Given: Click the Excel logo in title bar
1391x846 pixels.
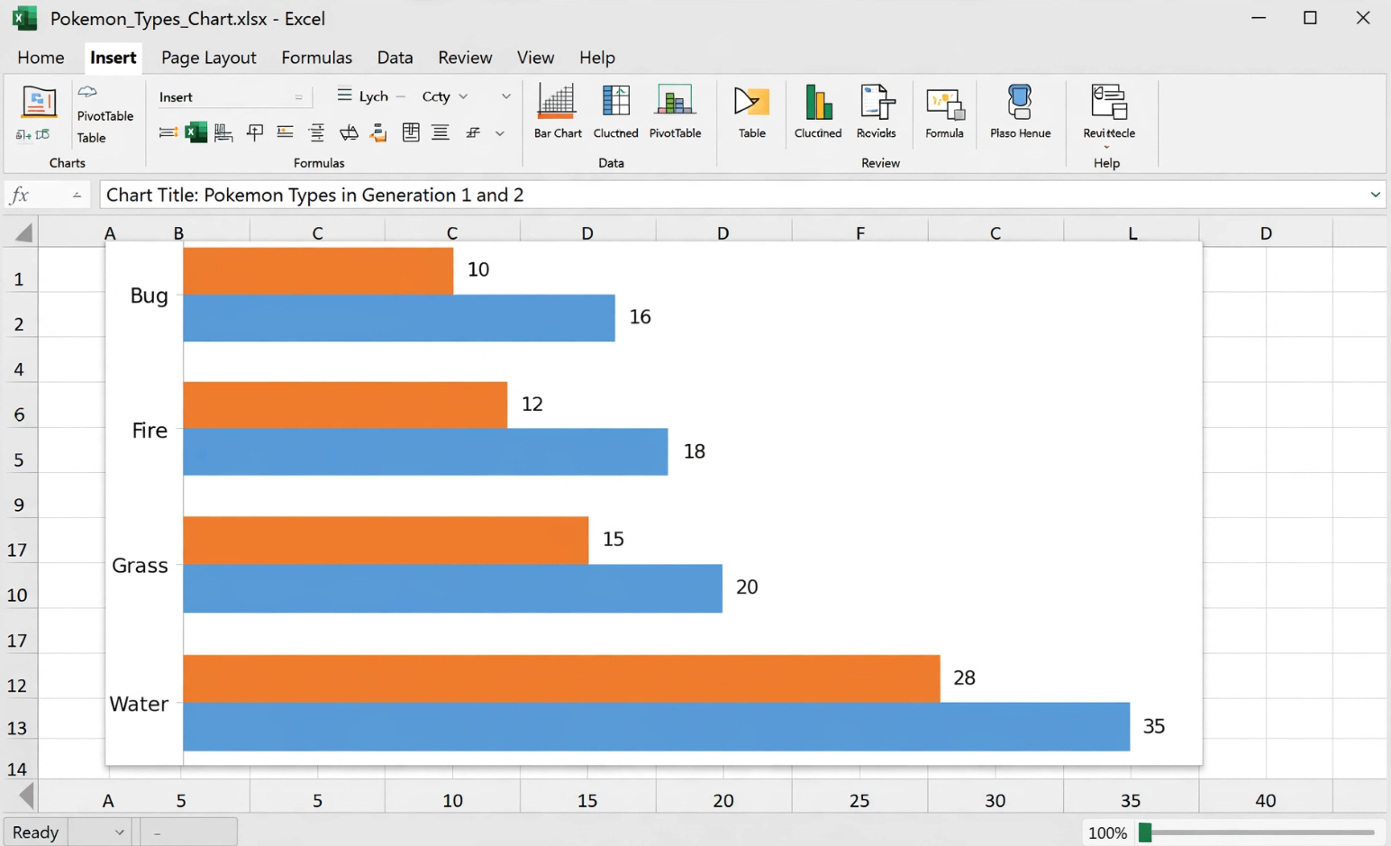Looking at the screenshot, I should (x=24, y=18).
